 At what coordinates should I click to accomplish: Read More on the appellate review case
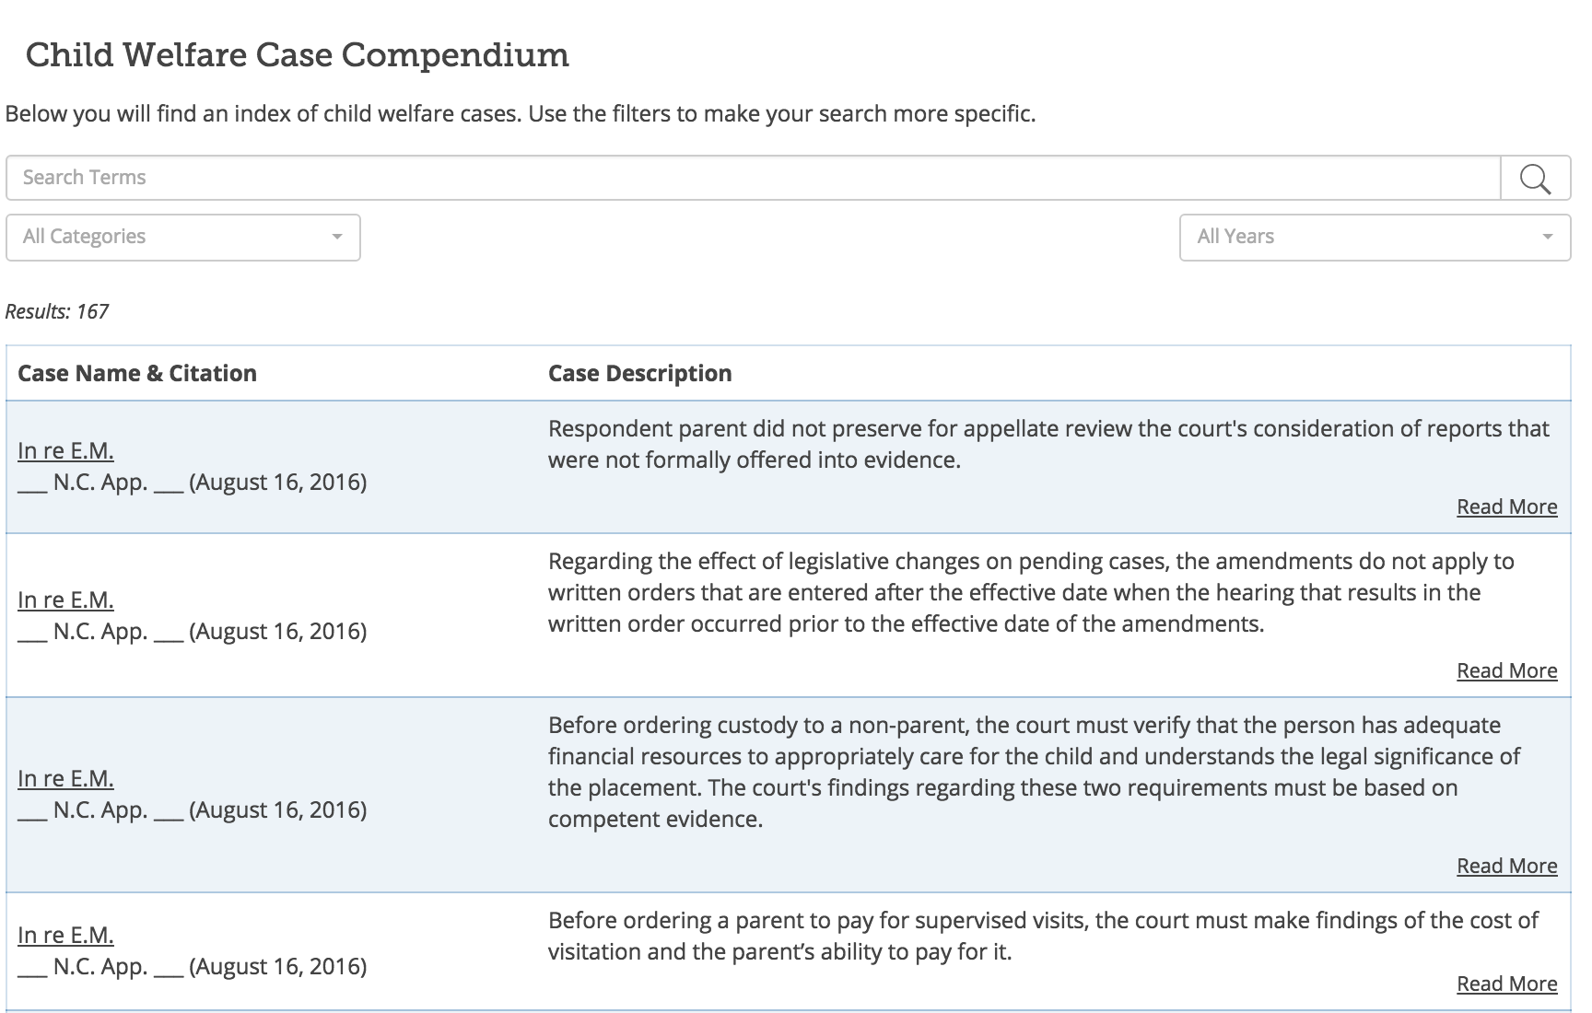pyautogui.click(x=1506, y=507)
